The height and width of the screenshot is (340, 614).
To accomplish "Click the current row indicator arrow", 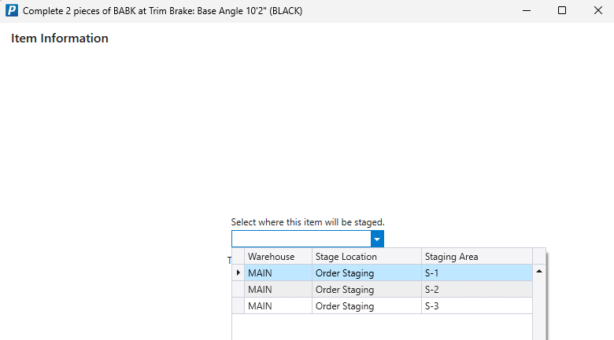I will 238,272.
